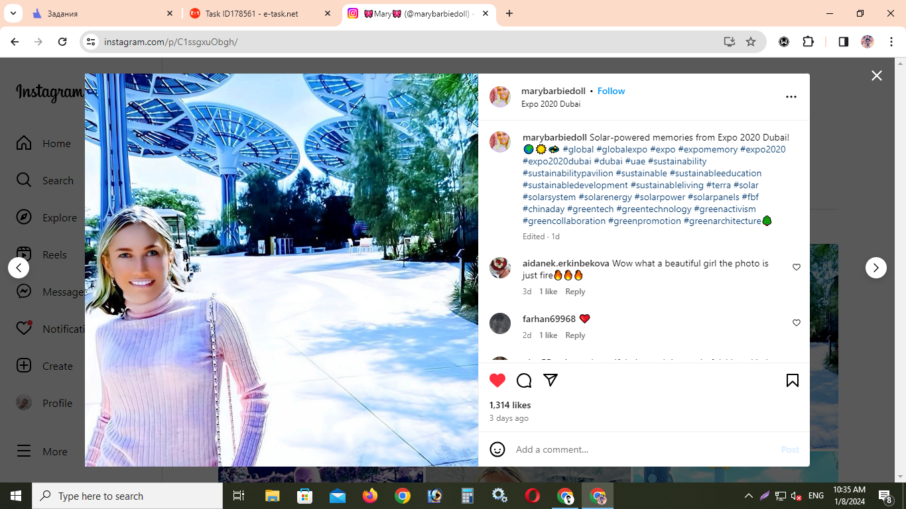Open the #solarpanels hashtag
Viewport: 906px width, 509px height.
714,197
